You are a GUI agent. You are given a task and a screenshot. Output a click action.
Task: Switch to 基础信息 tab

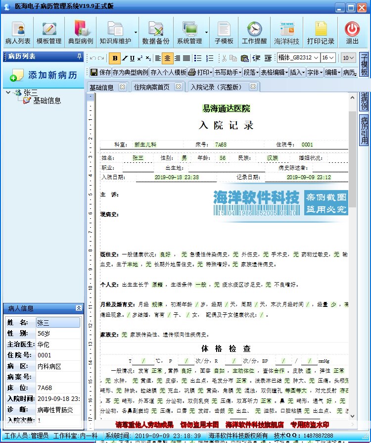coord(101,88)
